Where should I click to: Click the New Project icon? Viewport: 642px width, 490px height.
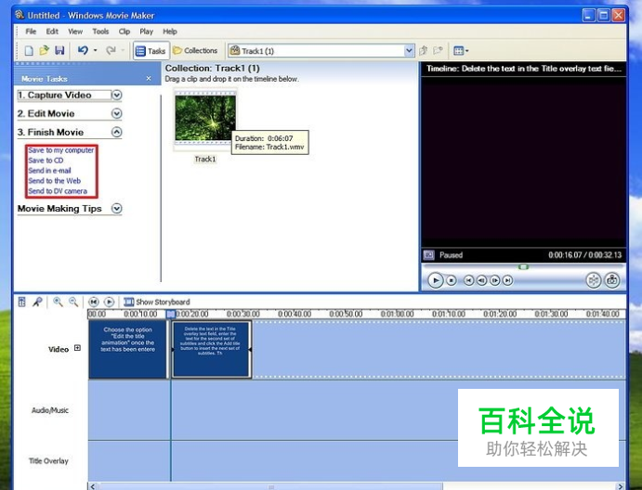point(29,50)
